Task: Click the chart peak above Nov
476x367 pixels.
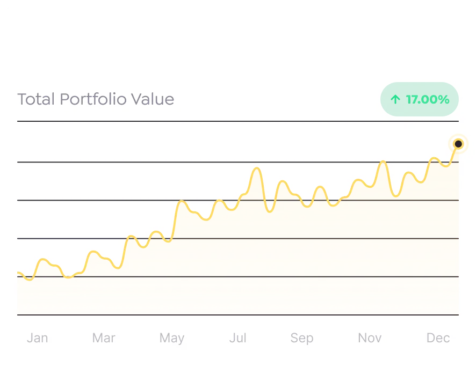Action: point(382,161)
